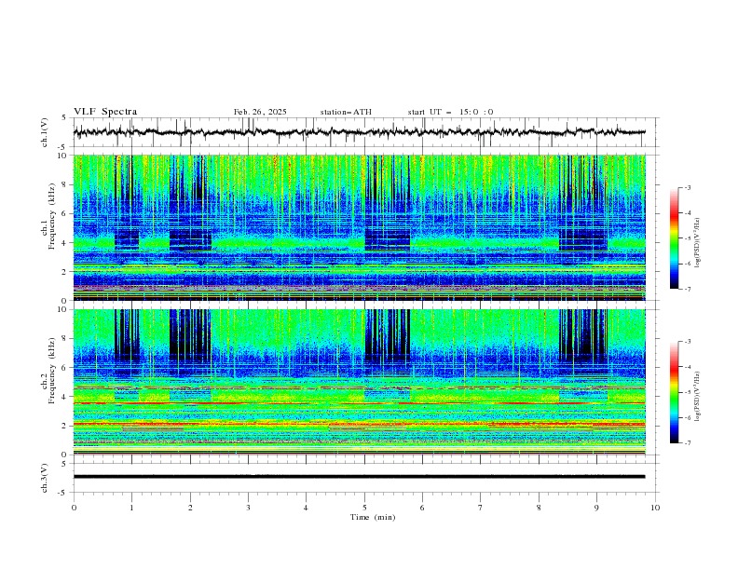Click the log(PSD) label beside ch.1 colorbar
The image size is (738, 570).
point(698,243)
